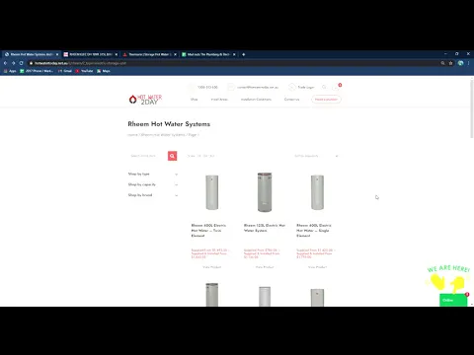Open the green Online chat widget
This screenshot has height=355, width=474.
(453, 300)
